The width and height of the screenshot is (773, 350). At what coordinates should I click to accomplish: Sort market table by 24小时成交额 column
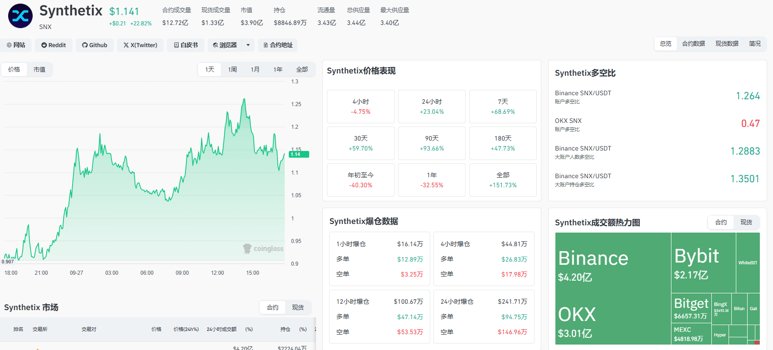tap(222, 329)
